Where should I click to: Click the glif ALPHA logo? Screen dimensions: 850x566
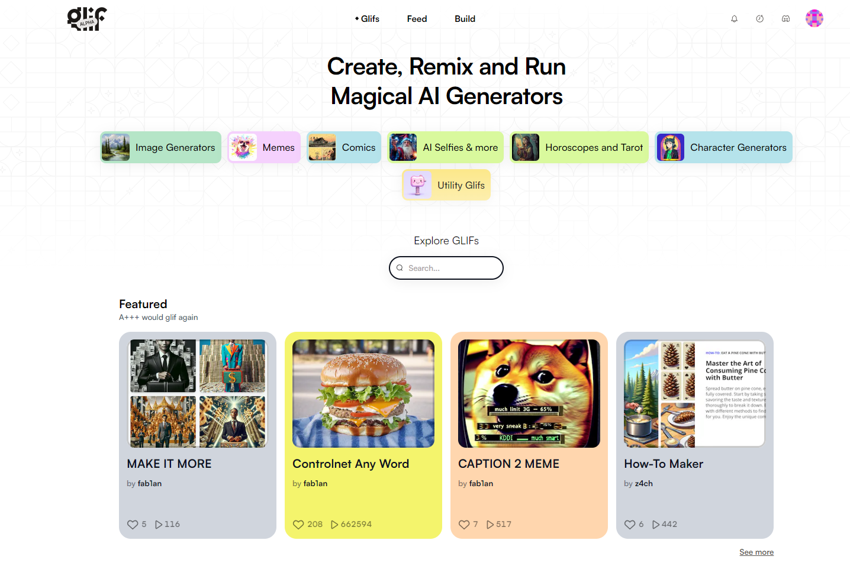pyautogui.click(x=87, y=18)
